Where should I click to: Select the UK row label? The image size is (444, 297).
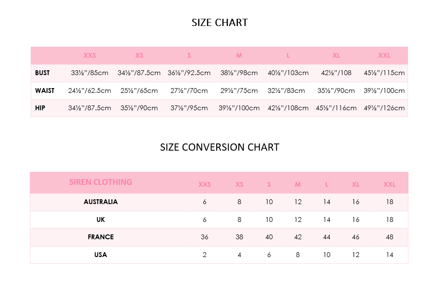(100, 220)
